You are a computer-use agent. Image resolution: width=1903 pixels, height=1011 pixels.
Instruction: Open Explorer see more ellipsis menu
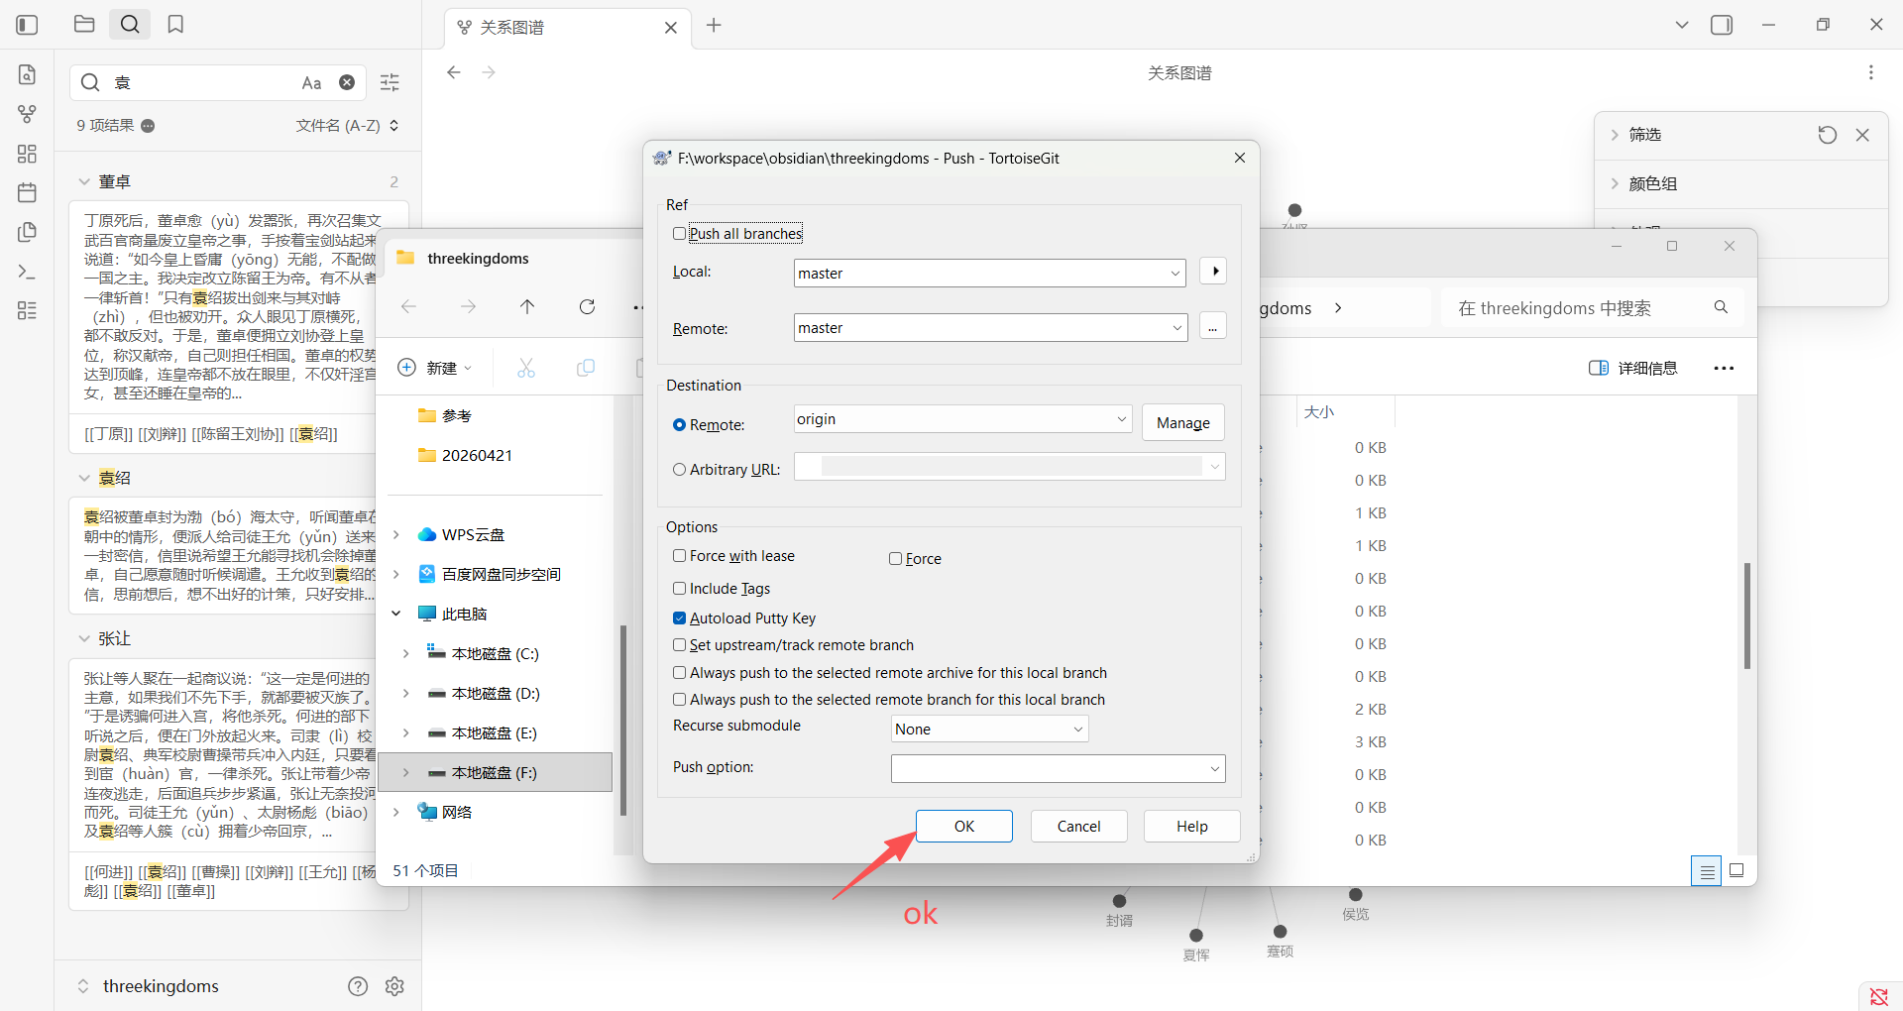[1724, 368]
